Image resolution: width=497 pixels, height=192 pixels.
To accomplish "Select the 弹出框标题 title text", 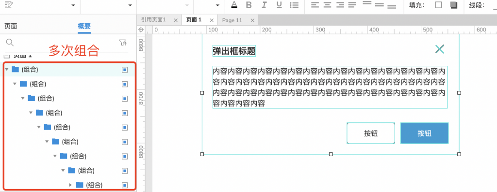I will pyautogui.click(x=234, y=51).
